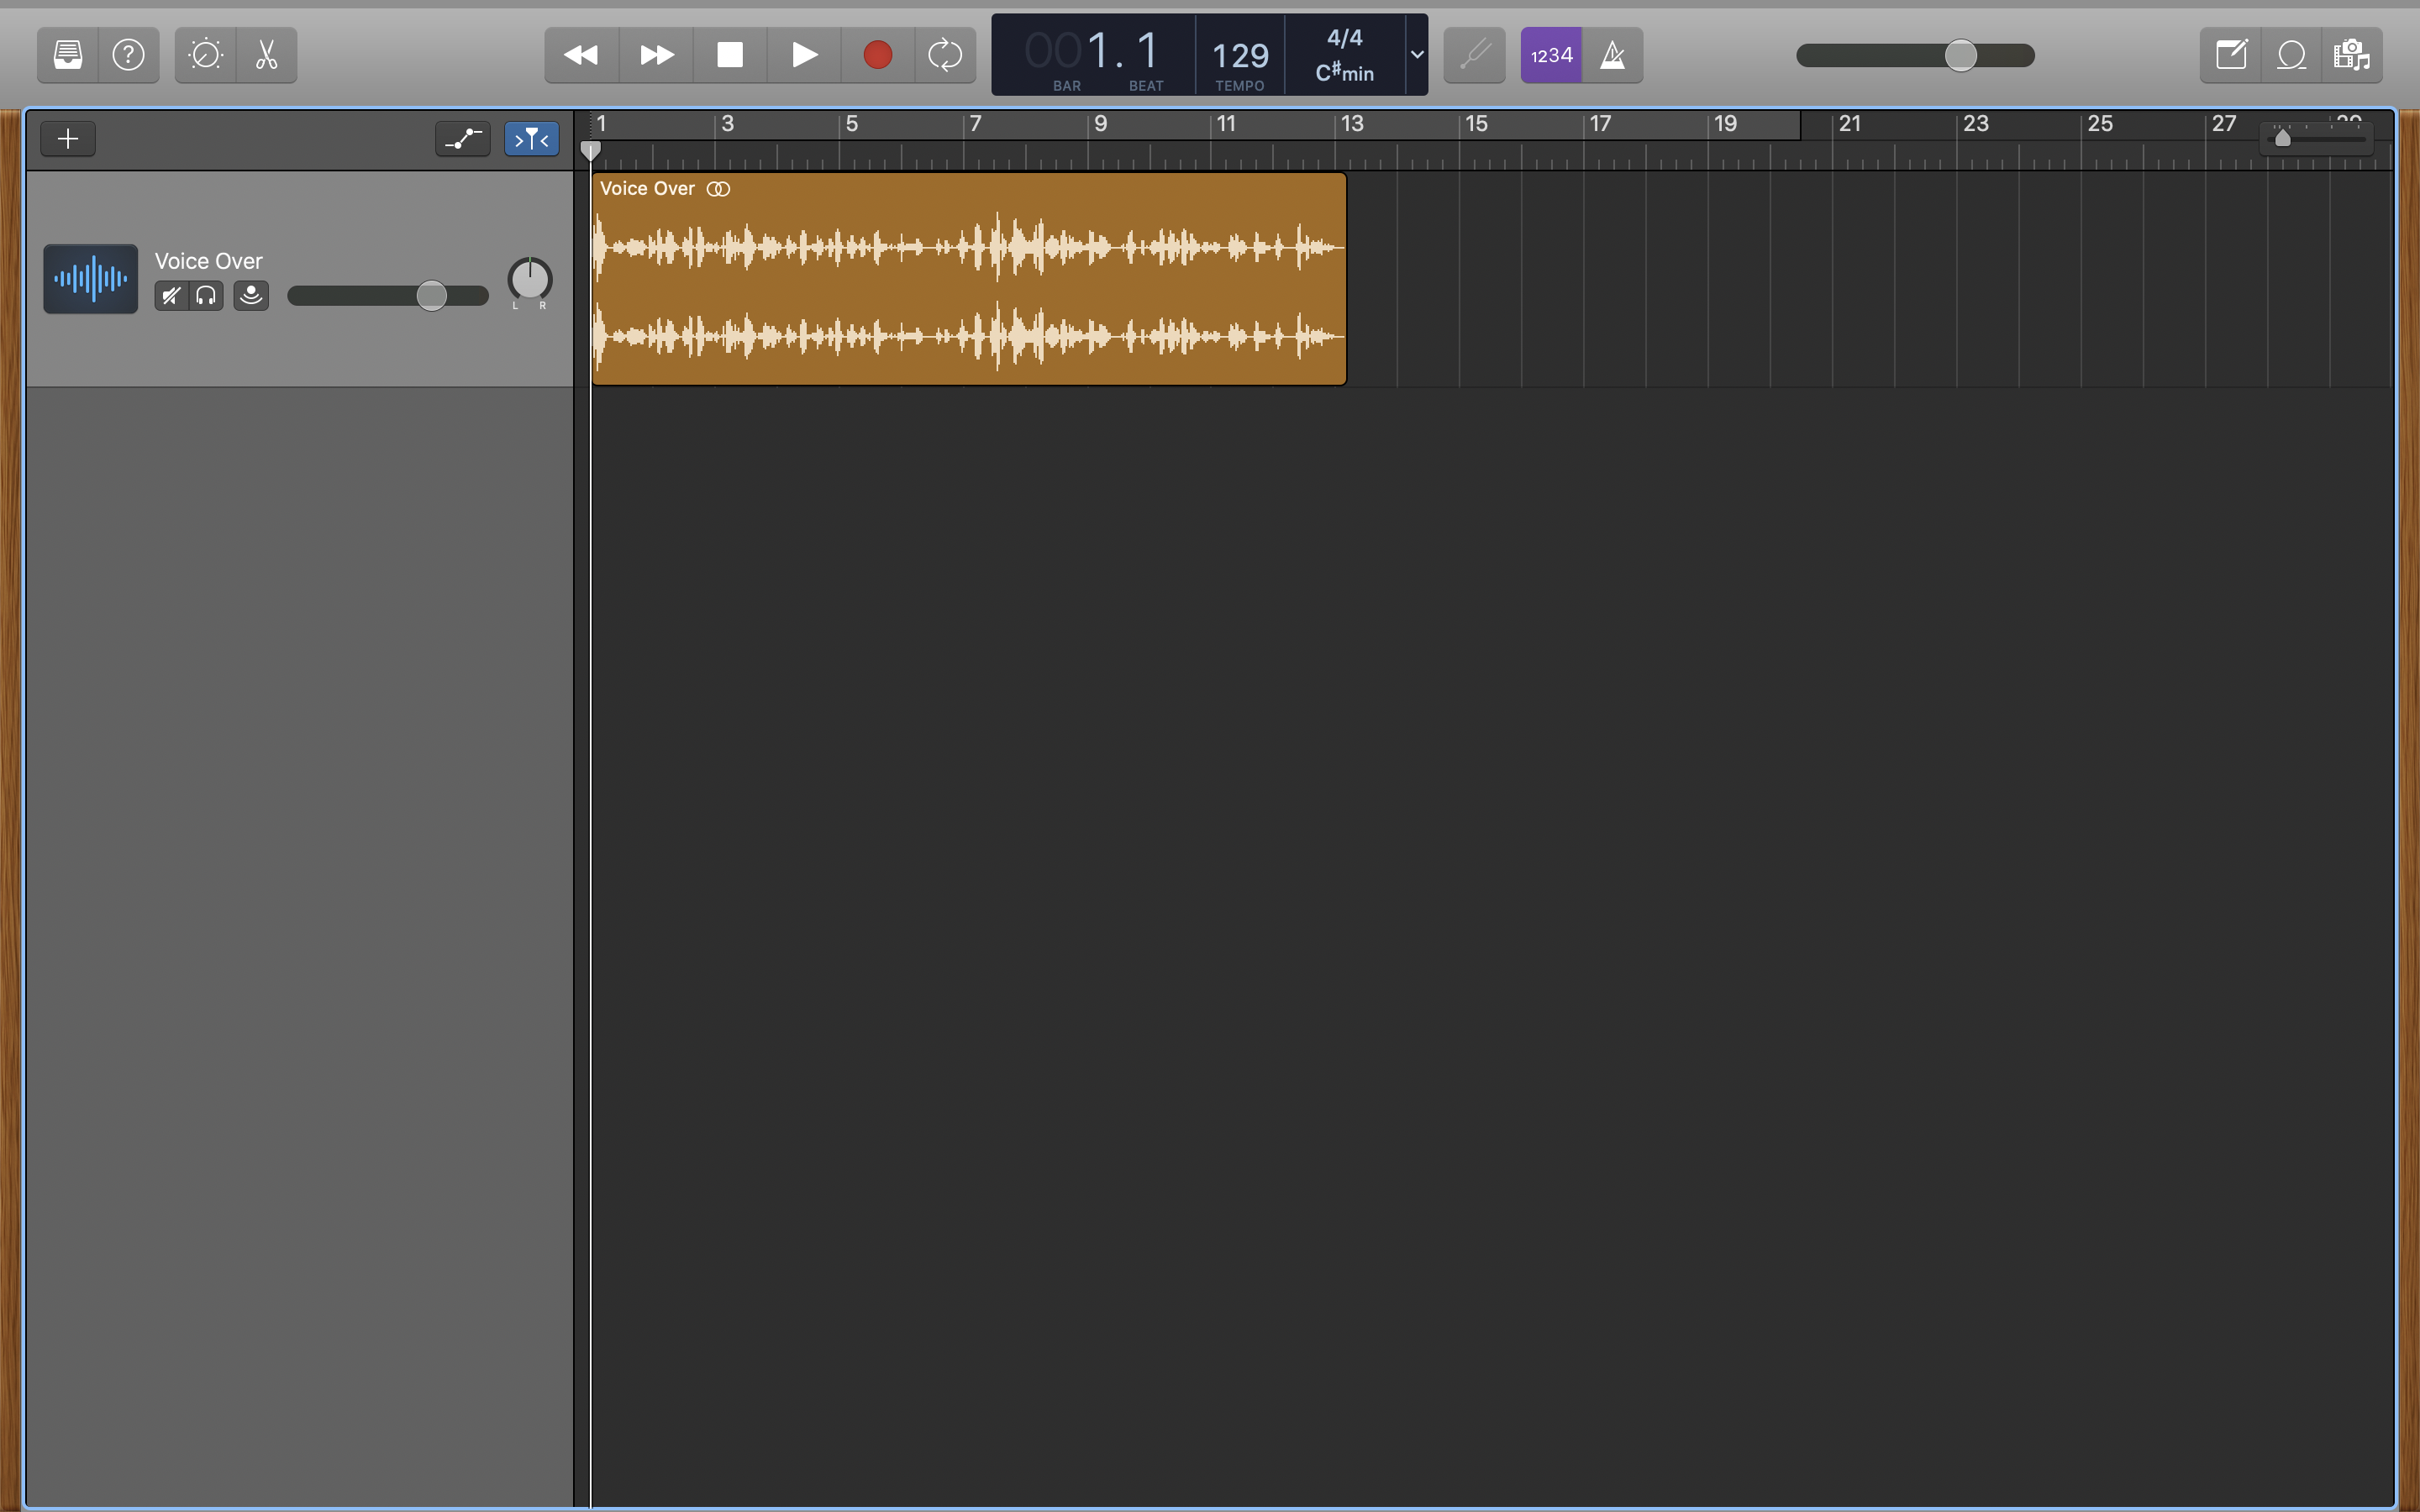Open the Loop Browser icon
The image size is (2420, 1512).
coord(2291,55)
